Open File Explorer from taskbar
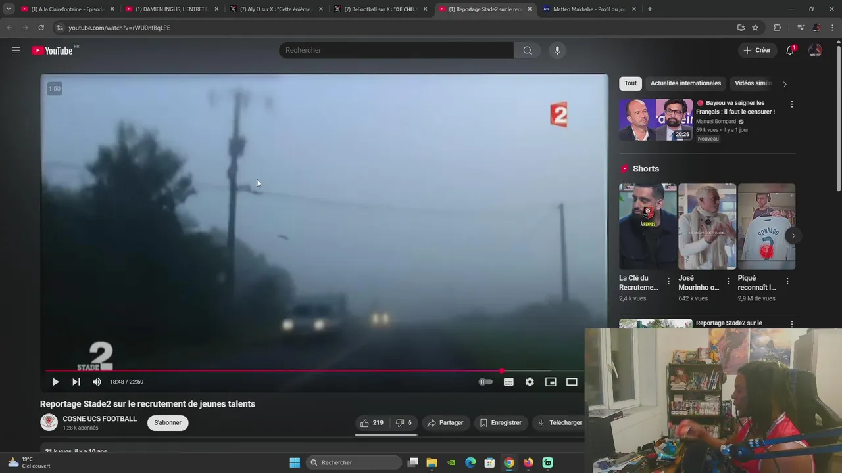 click(432, 462)
